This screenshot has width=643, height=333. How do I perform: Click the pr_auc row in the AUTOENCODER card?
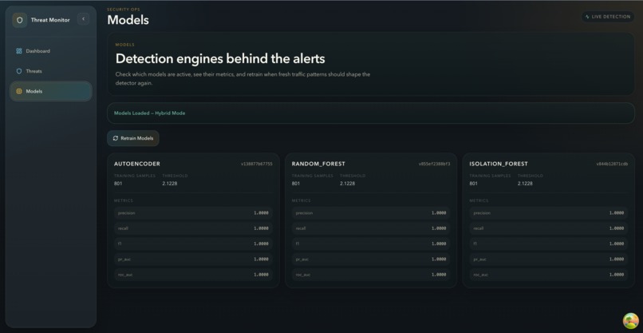tap(193, 260)
